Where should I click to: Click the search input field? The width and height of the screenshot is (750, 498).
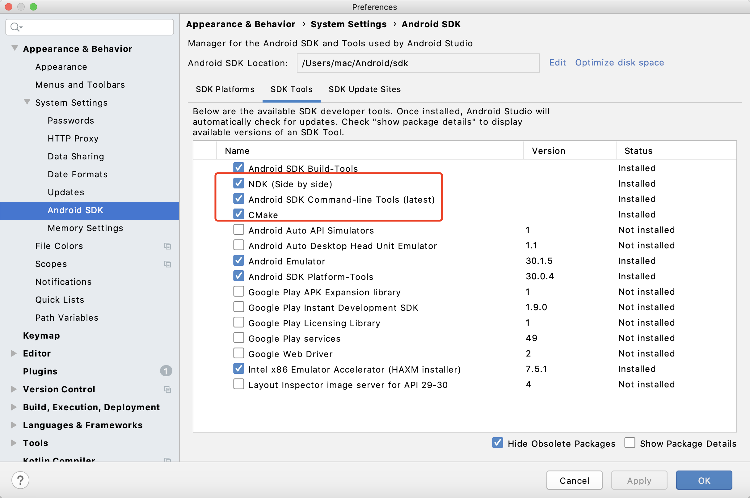pyautogui.click(x=90, y=27)
